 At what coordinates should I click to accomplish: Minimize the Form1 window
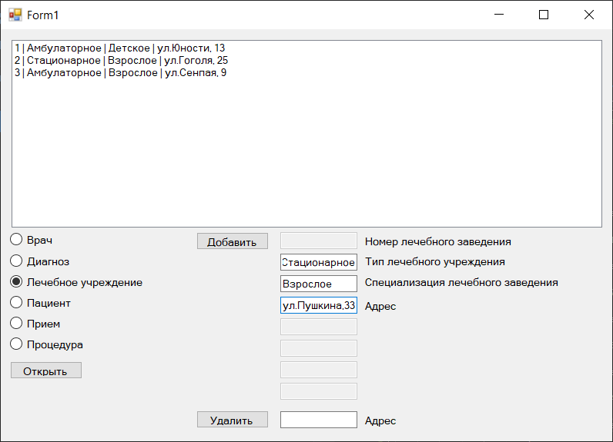point(499,15)
